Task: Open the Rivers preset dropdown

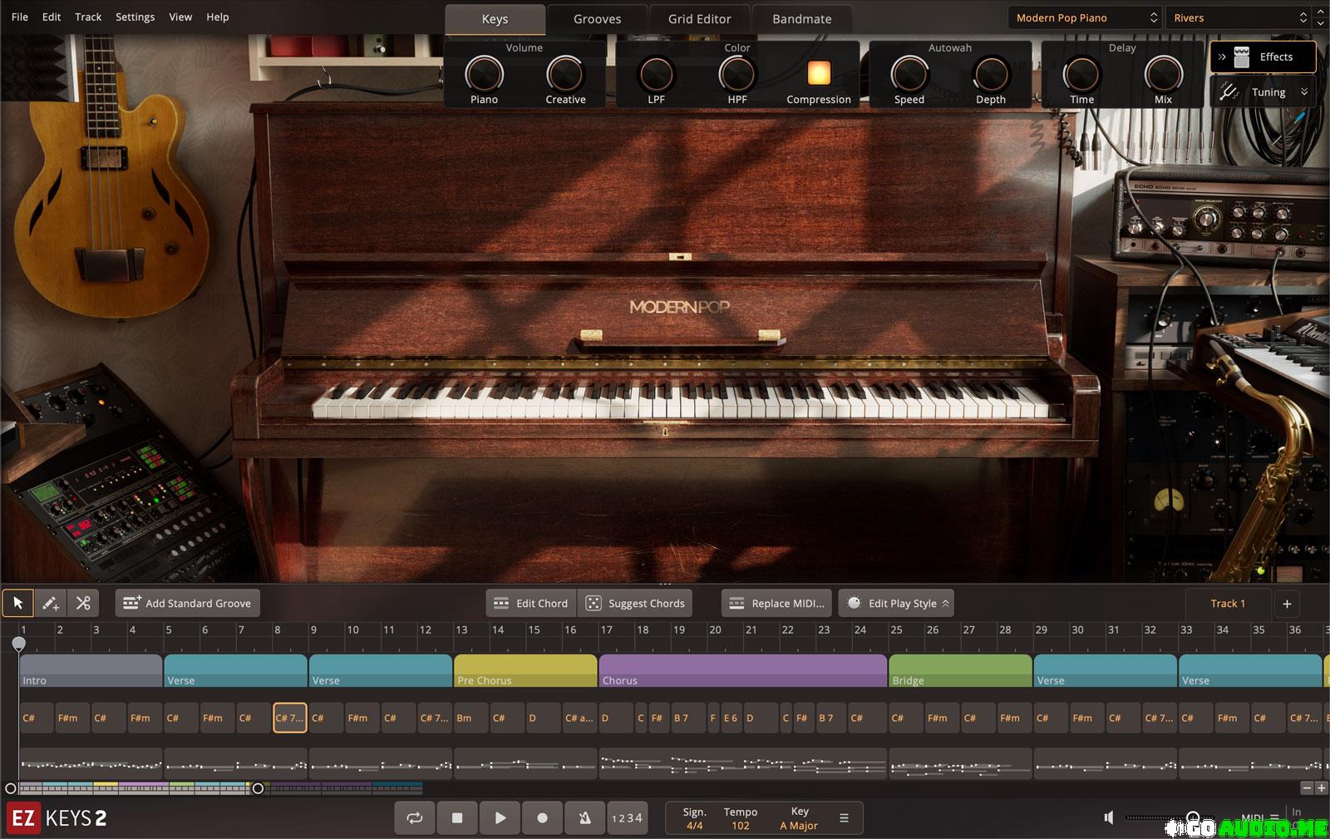Action: (x=1239, y=17)
